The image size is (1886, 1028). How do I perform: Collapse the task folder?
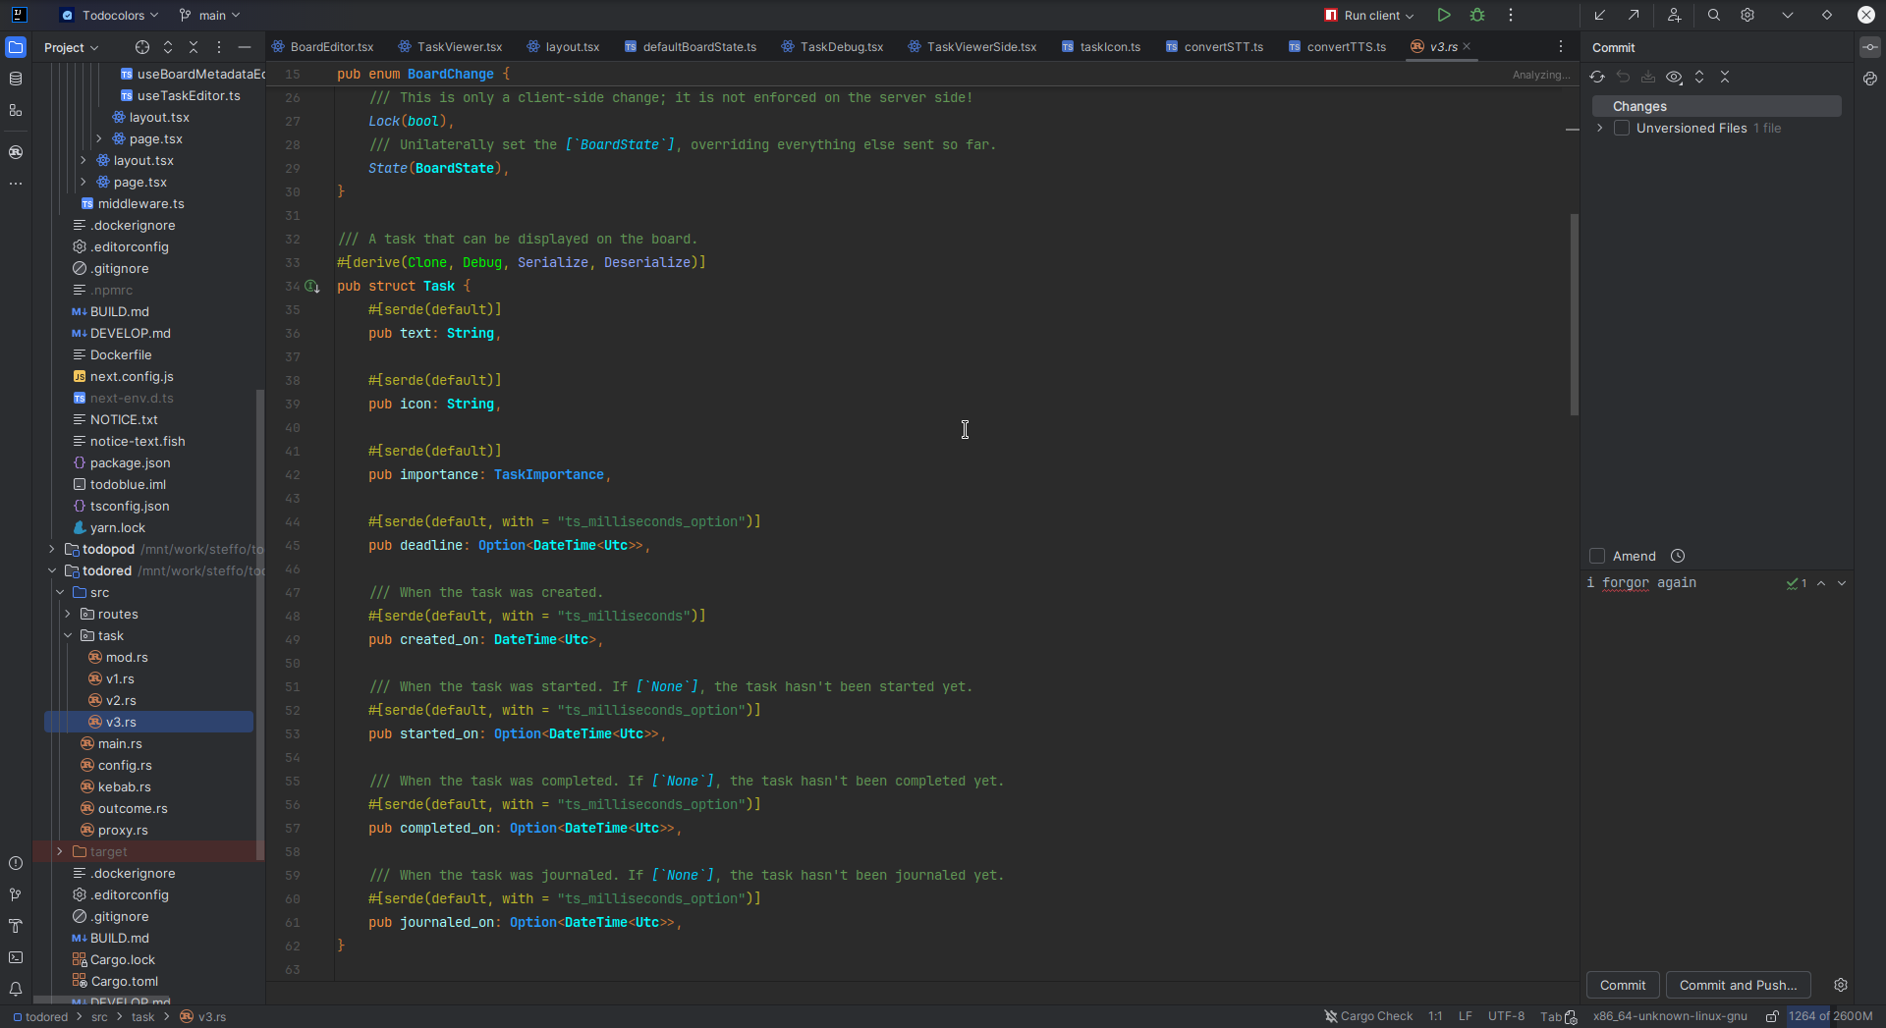coord(68,635)
